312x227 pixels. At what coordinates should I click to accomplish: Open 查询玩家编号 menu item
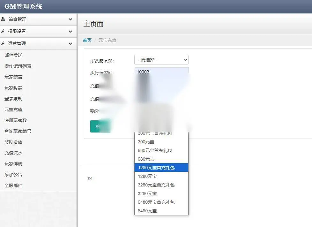pos(18,131)
